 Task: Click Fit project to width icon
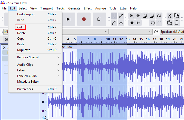click(x=152, y=16)
